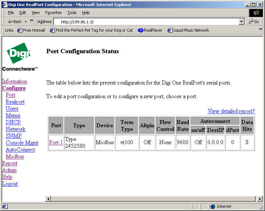Click the Digi Connectware logo

(x=19, y=57)
